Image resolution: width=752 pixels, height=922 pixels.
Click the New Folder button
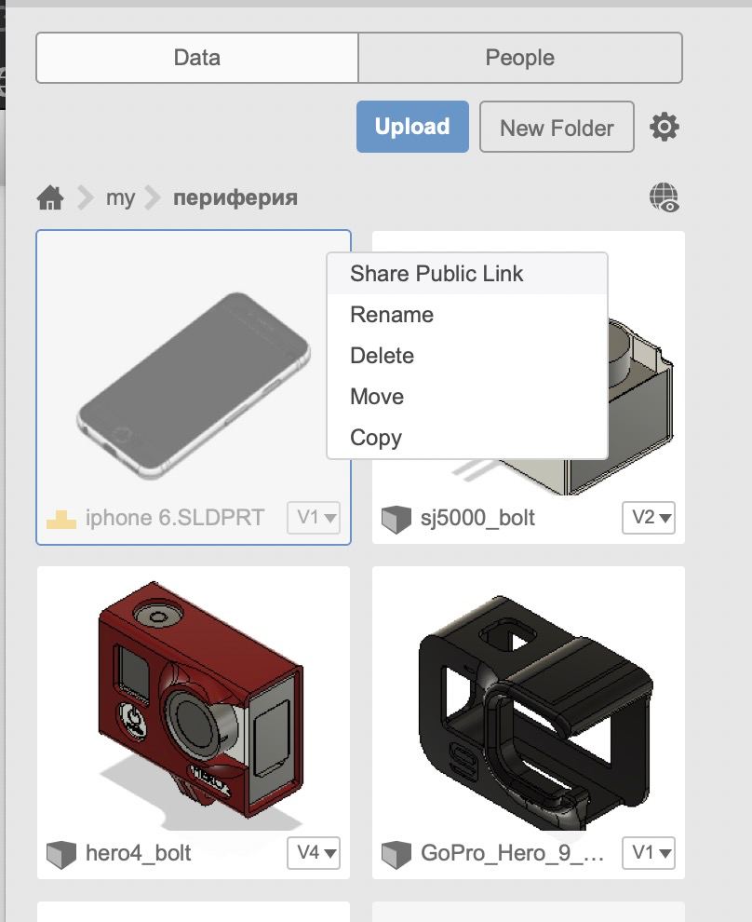point(557,127)
